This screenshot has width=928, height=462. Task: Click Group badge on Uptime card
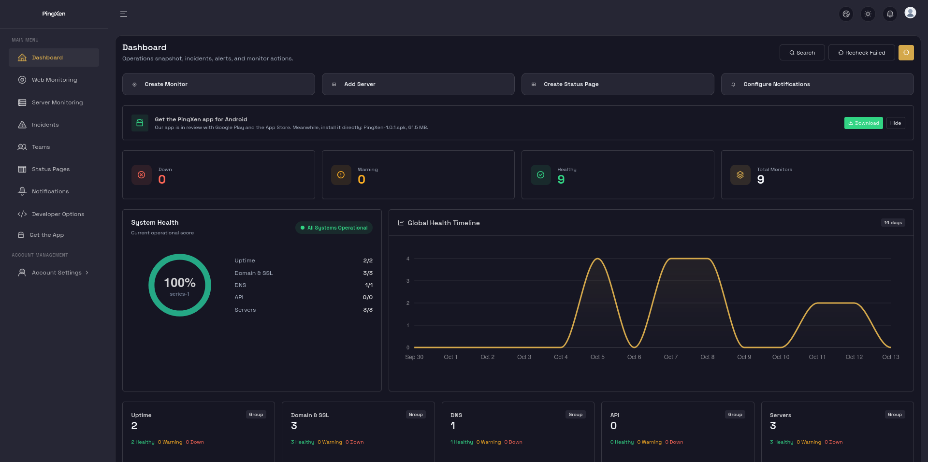(x=256, y=415)
